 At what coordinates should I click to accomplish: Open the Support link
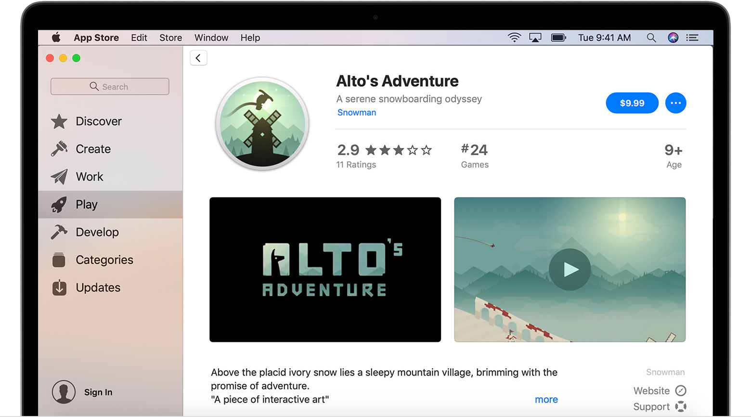[651, 407]
